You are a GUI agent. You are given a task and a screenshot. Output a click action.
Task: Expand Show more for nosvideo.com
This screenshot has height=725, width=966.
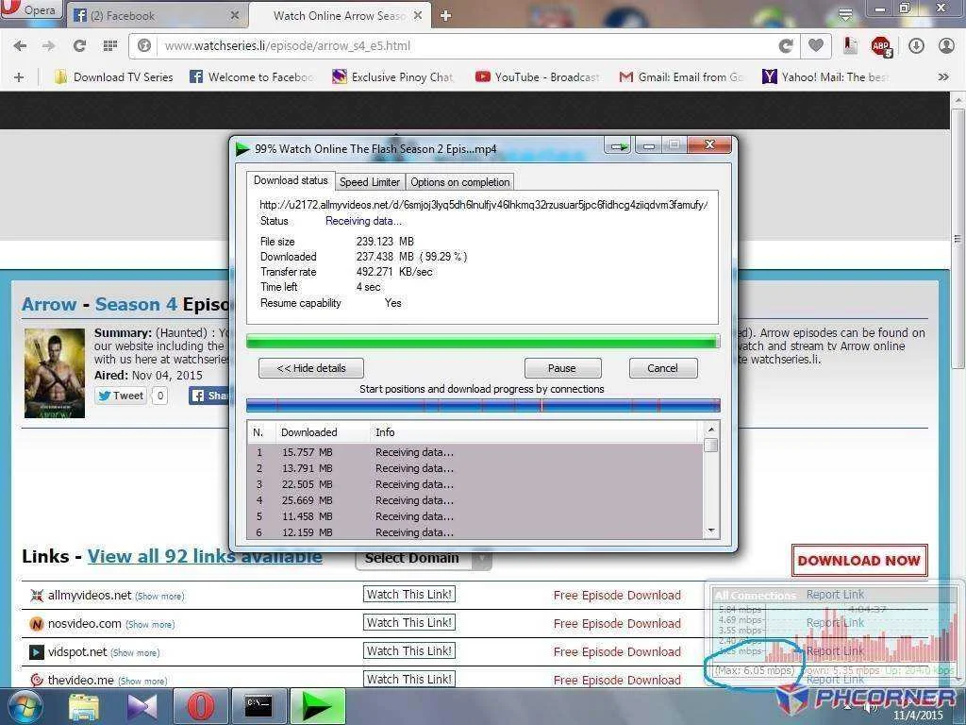click(x=150, y=625)
